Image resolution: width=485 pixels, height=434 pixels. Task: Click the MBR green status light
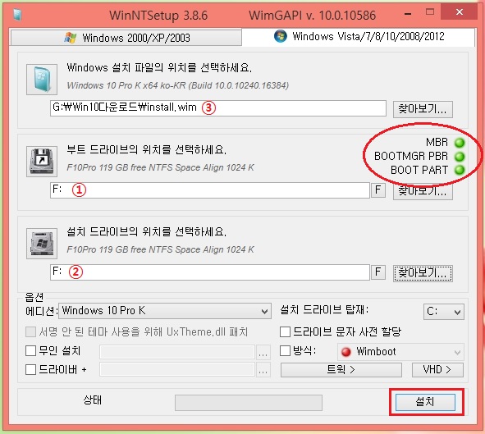click(x=460, y=143)
